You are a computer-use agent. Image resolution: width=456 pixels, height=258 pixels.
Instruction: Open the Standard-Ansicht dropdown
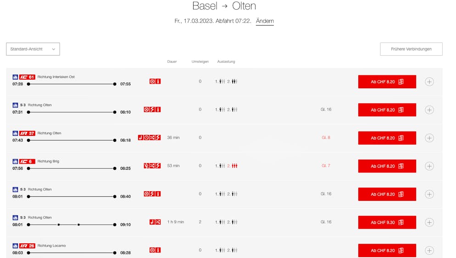[33, 49]
